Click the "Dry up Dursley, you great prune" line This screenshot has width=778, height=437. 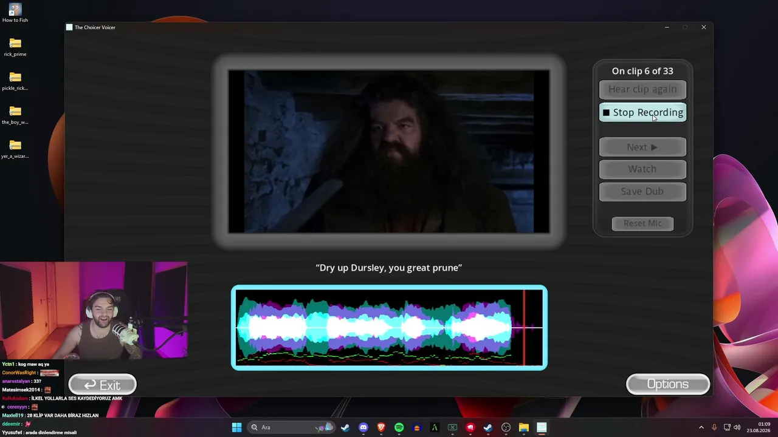tap(389, 268)
